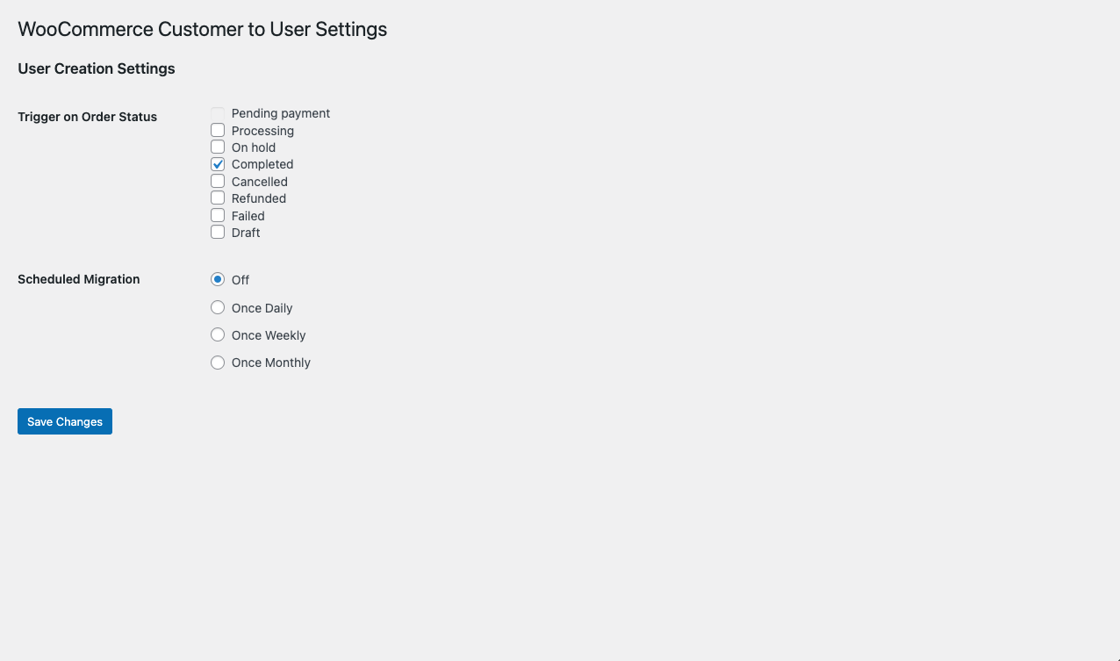Tick the Processing order status checkbox
Screen dimensions: 1120x661
point(218,130)
